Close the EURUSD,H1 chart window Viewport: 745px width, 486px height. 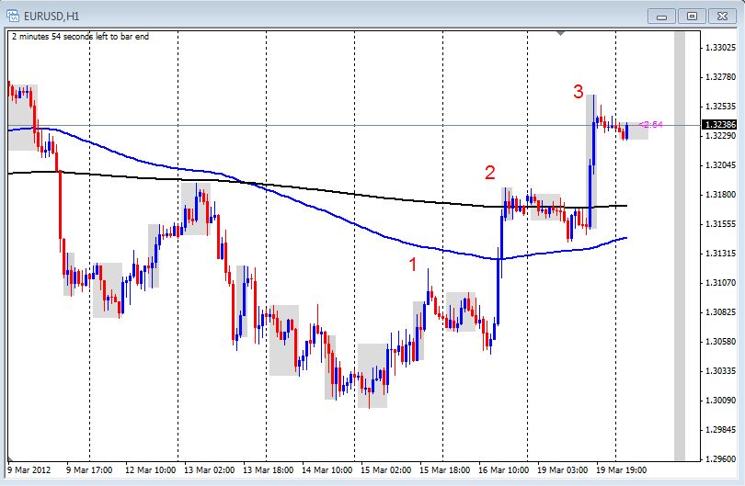click(722, 17)
